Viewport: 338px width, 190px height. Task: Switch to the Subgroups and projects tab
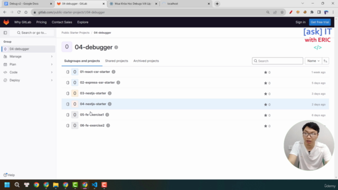82,61
